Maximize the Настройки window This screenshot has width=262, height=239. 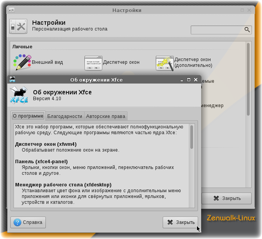pos(242,10)
